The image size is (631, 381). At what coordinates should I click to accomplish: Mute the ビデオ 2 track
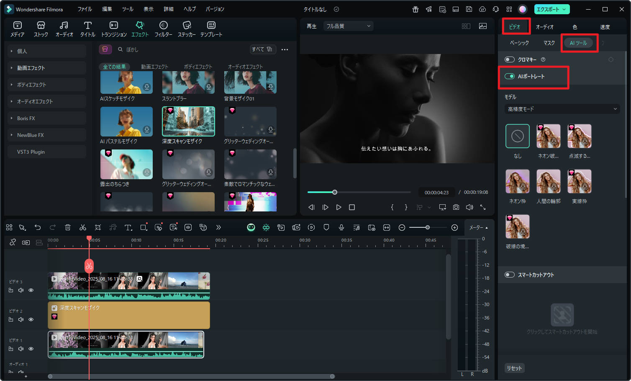(x=21, y=319)
